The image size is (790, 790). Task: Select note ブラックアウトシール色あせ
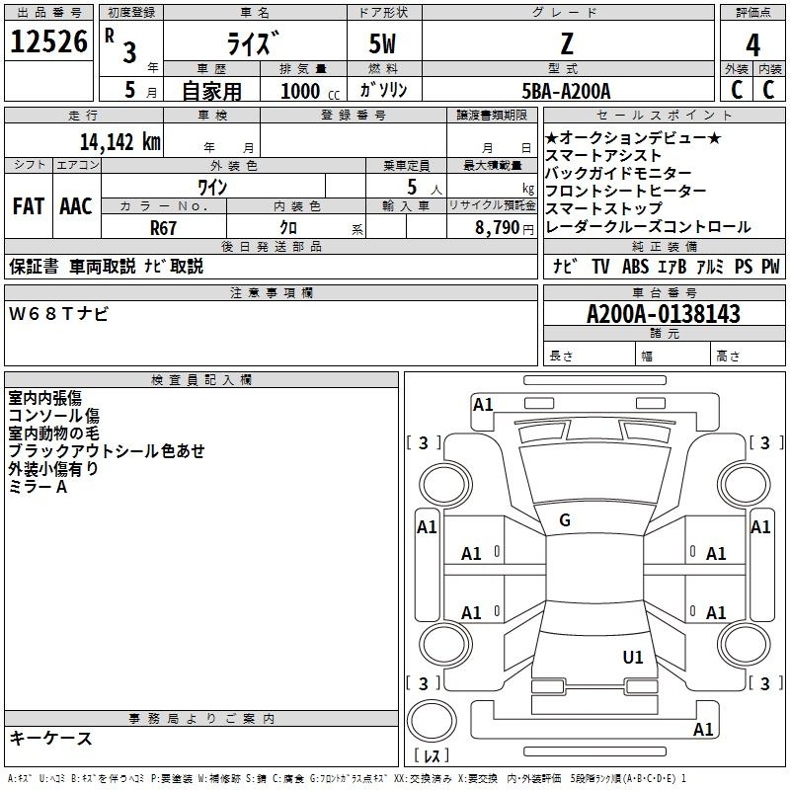(x=107, y=451)
